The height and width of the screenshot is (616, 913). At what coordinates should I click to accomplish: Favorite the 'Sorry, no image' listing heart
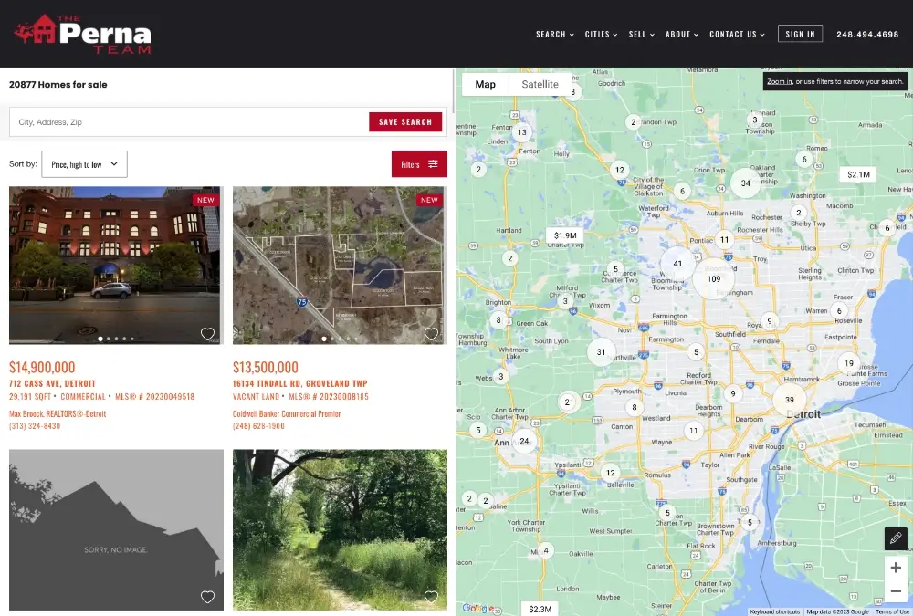coord(207,597)
